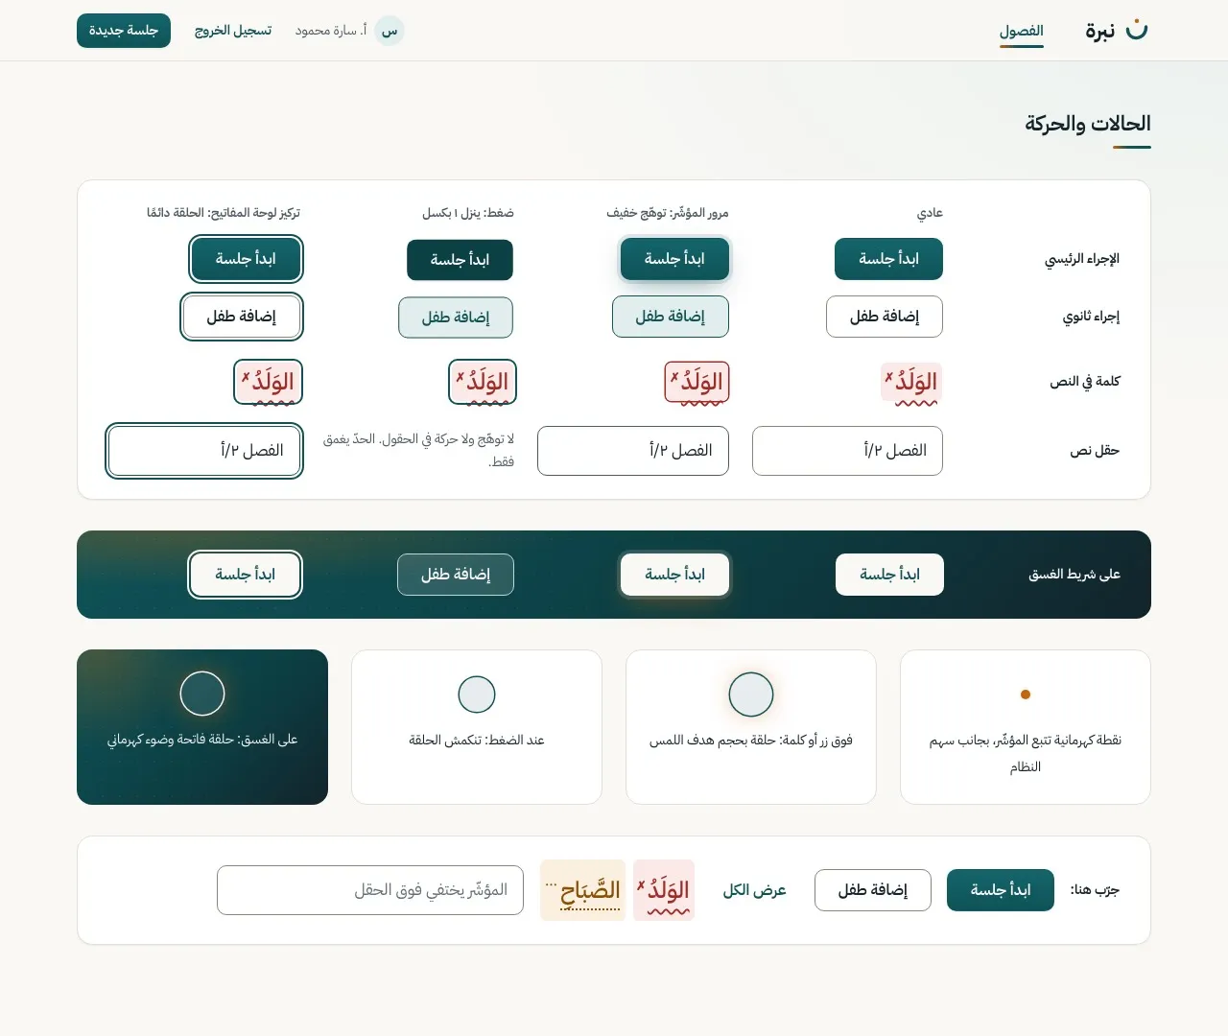Click the shrunken ring above عند الضغط
This screenshot has height=1036, width=1228.
477,695
